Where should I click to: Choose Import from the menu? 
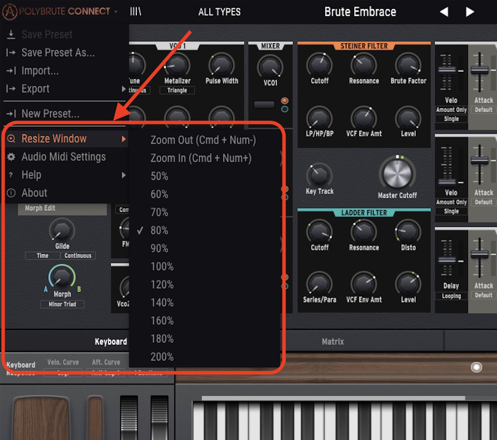(x=65, y=71)
